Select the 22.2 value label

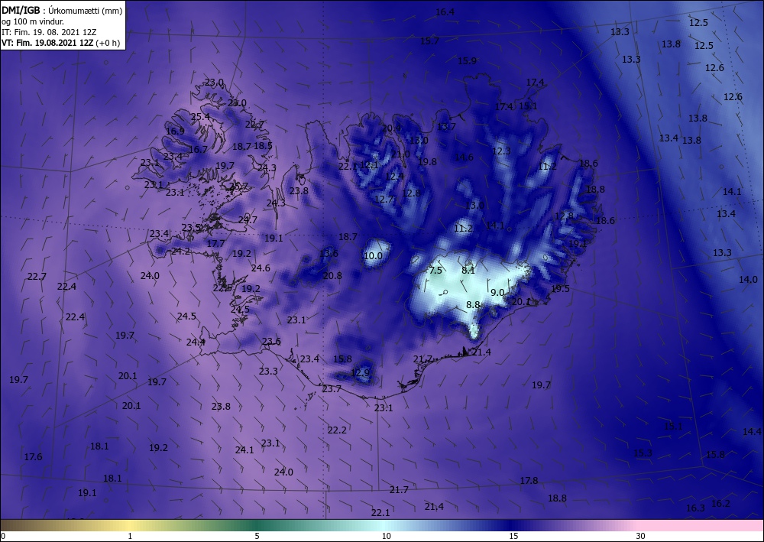[x=337, y=430]
